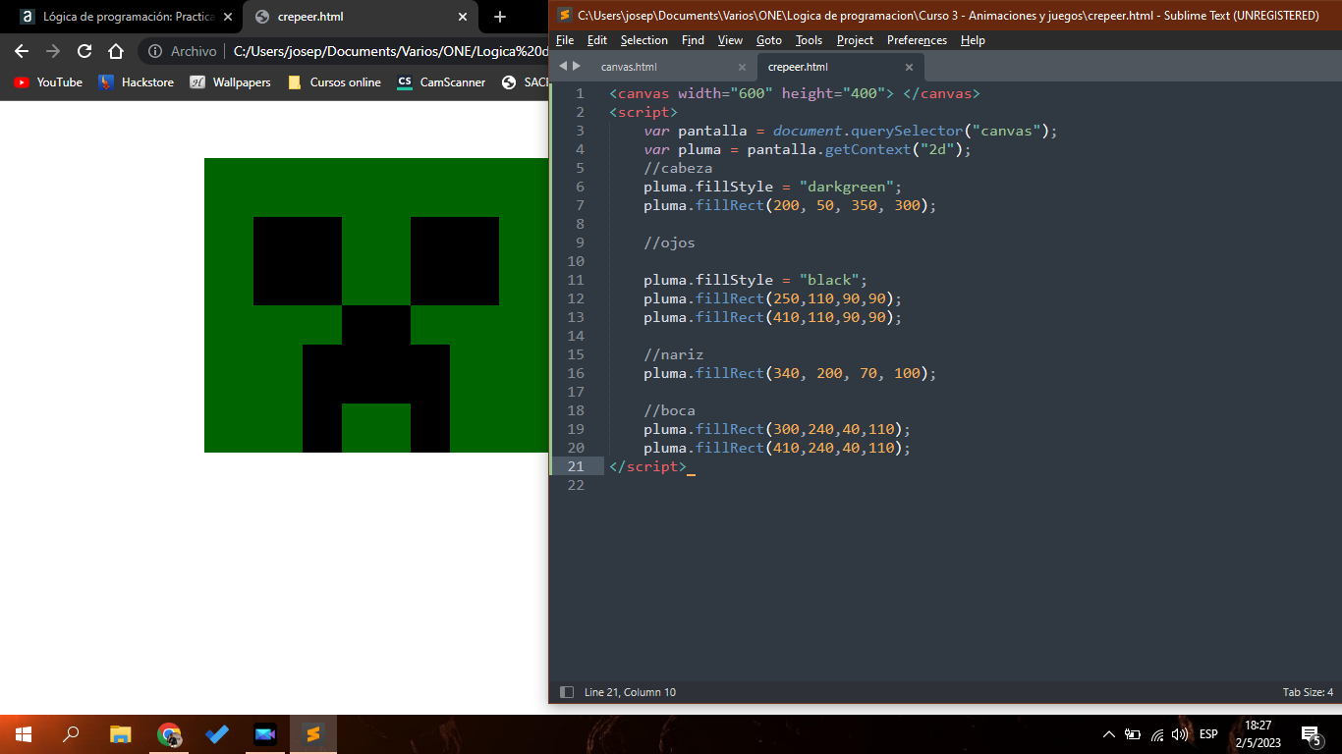Open the Goto menu
The height and width of the screenshot is (754, 1342).
click(769, 40)
